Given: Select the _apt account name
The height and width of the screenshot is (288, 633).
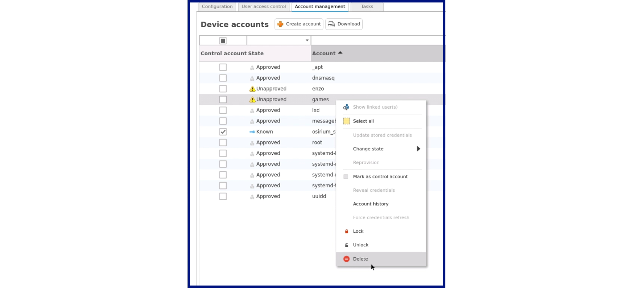Looking at the screenshot, I should pos(317,67).
